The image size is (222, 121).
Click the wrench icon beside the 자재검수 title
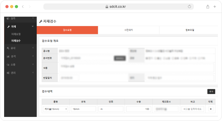(x=41, y=21)
